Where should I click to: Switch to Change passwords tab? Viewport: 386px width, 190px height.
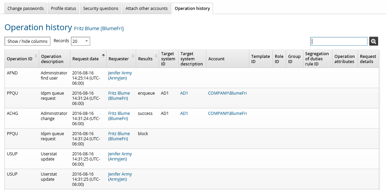pyautogui.click(x=26, y=8)
